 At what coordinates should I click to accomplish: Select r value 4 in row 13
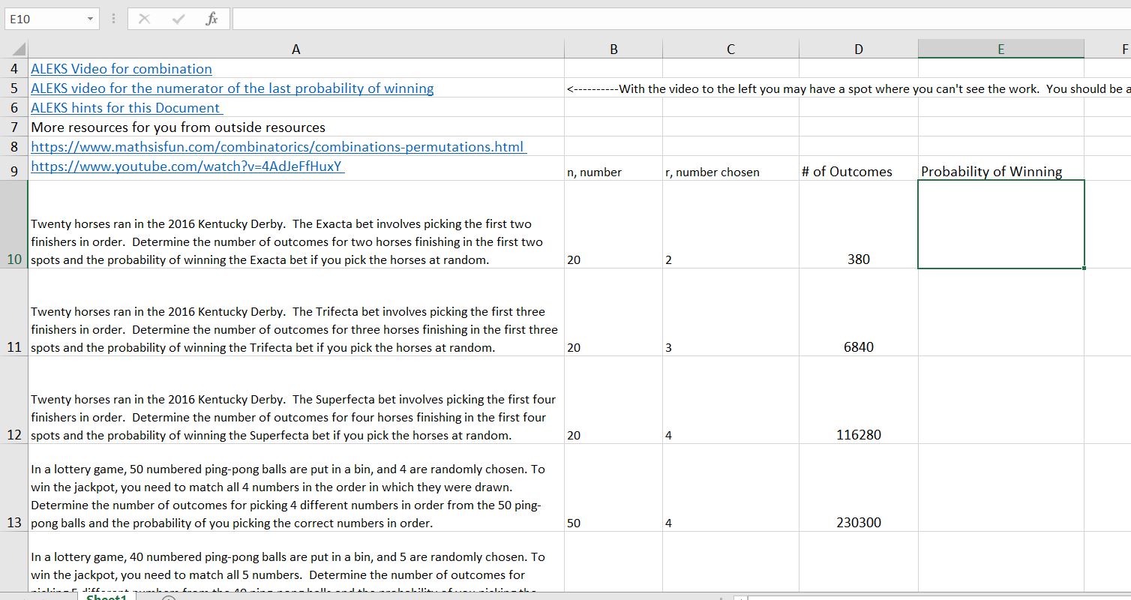coord(730,487)
